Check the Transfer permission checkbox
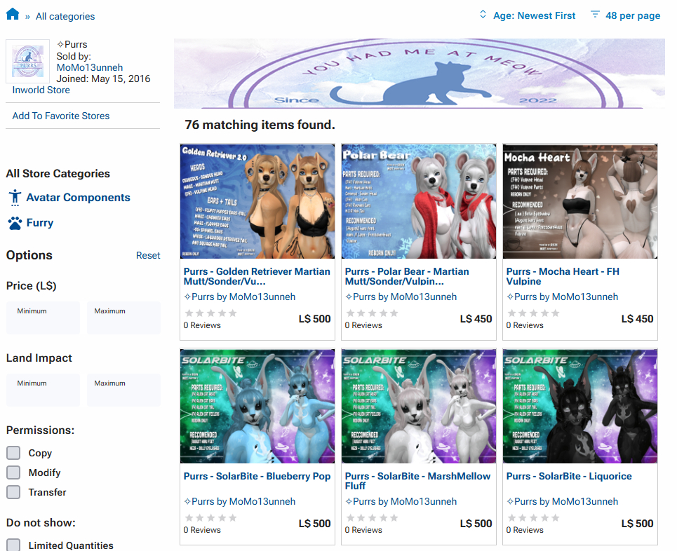 pyautogui.click(x=13, y=492)
